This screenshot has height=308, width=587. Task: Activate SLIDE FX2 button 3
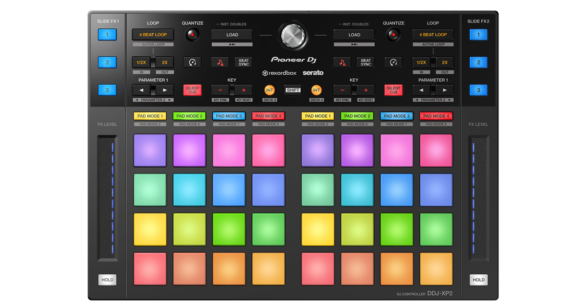[x=478, y=90]
